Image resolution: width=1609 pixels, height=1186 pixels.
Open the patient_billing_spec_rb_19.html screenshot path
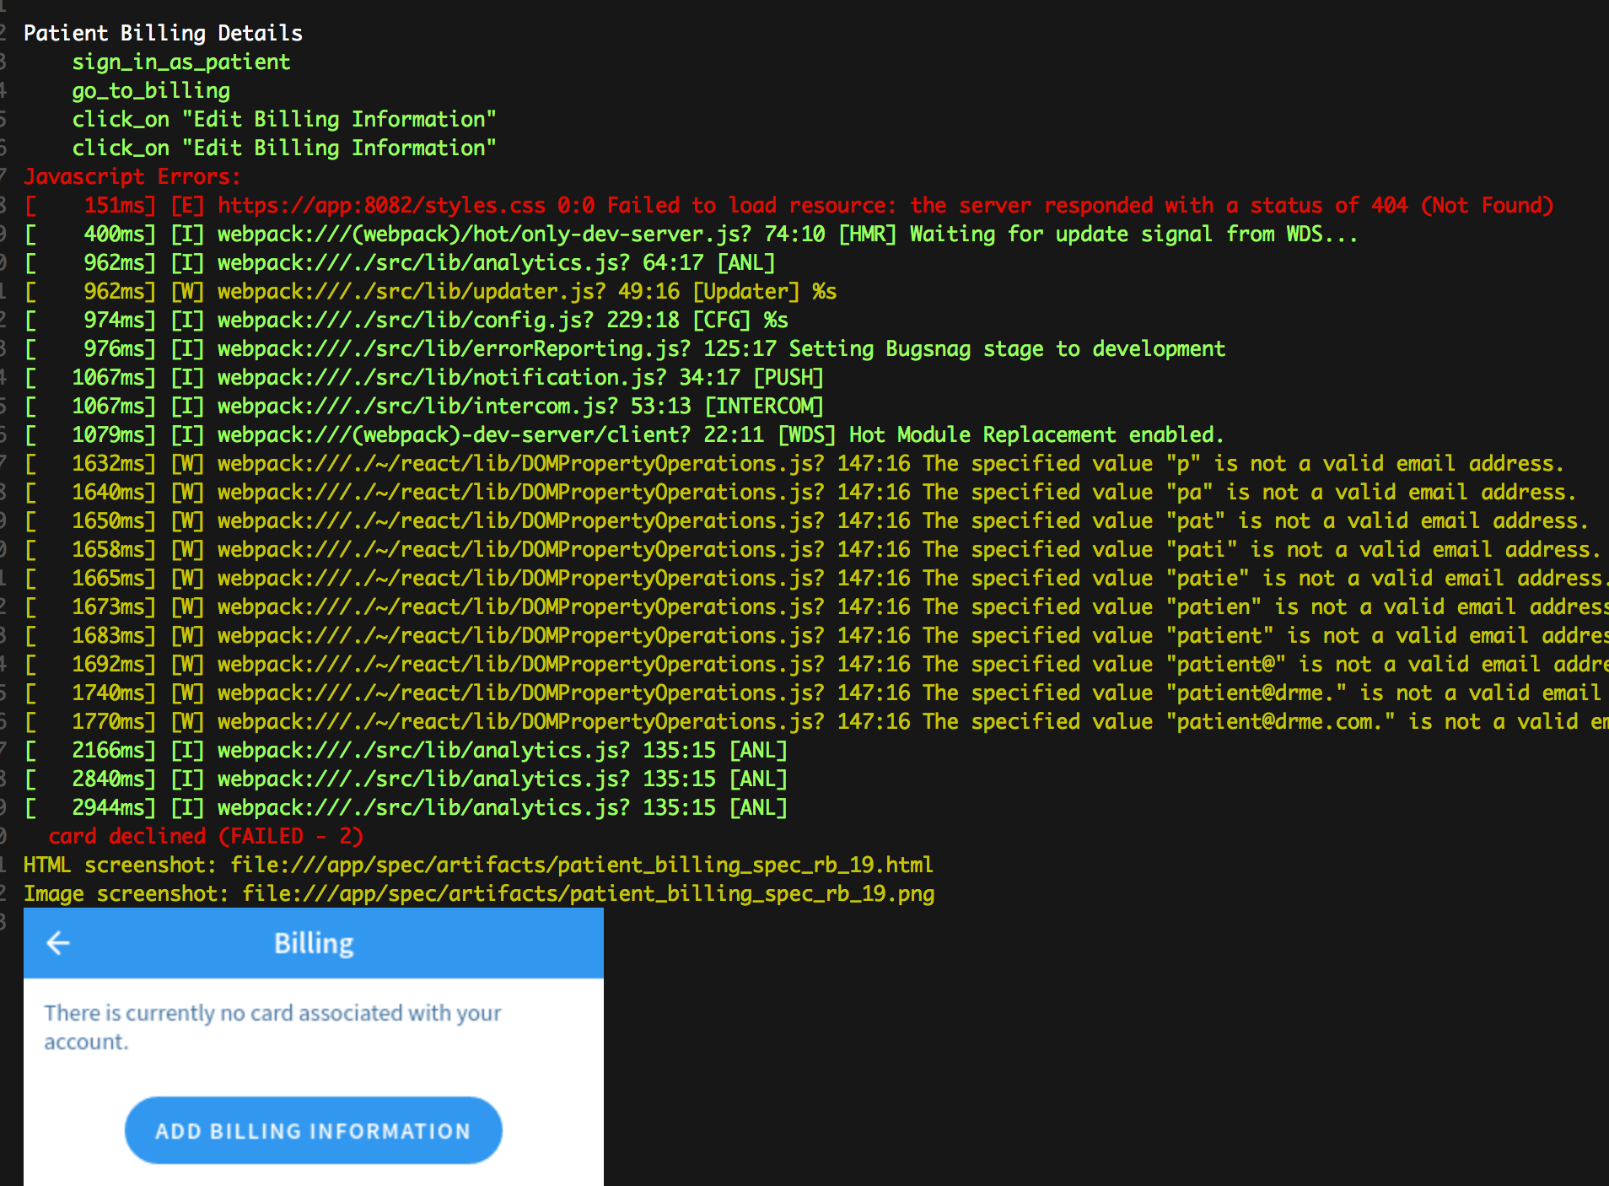coord(582,865)
